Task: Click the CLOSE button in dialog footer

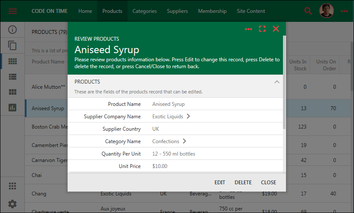Action: click(268, 183)
